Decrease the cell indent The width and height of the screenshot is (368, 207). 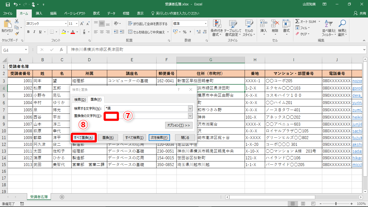116,32
